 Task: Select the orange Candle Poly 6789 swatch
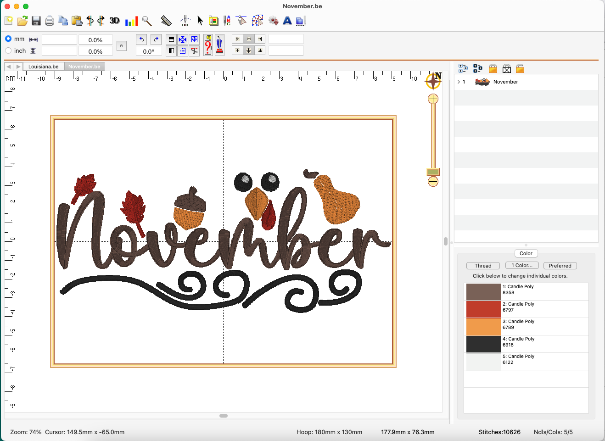[x=483, y=326]
